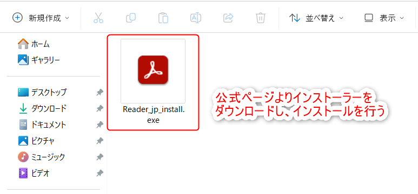Select ピクチャ folder in sidebar
The height and width of the screenshot is (194, 418).
36,141
